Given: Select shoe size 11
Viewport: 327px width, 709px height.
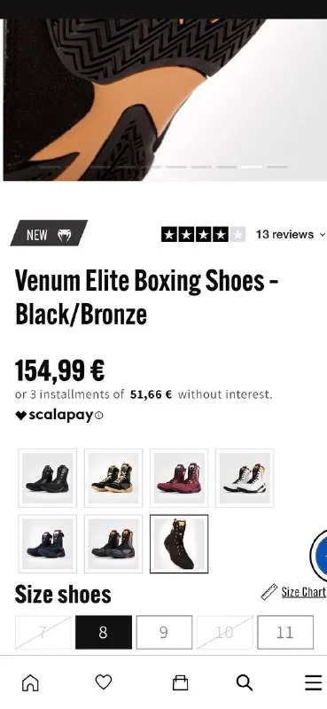Looking at the screenshot, I should 285,632.
